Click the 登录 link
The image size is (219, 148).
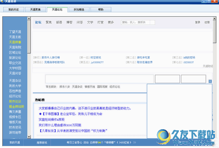(198, 22)
